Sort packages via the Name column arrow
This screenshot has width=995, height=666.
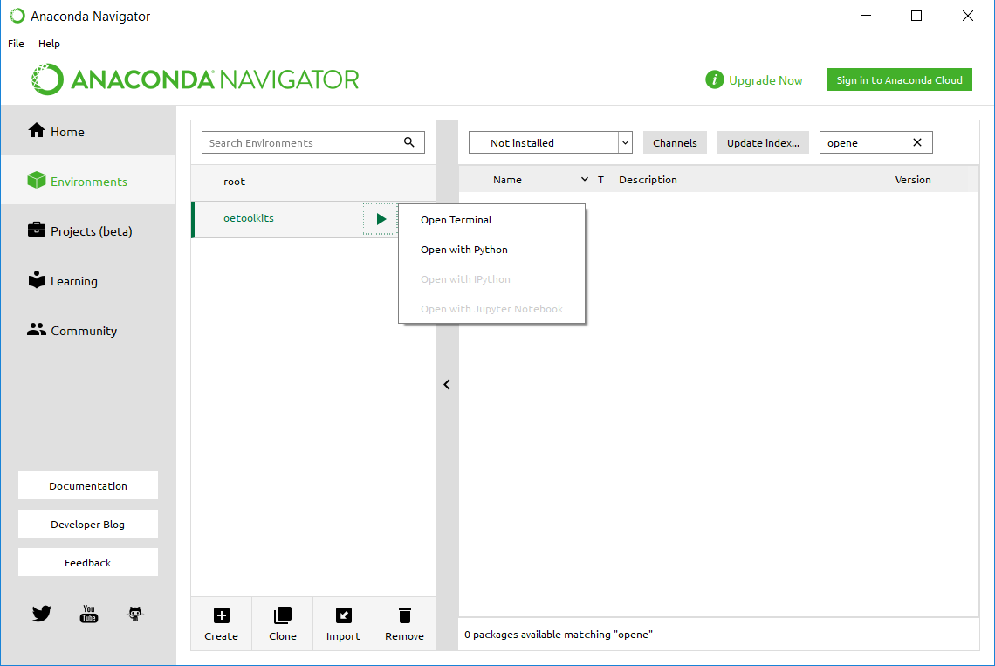(585, 180)
